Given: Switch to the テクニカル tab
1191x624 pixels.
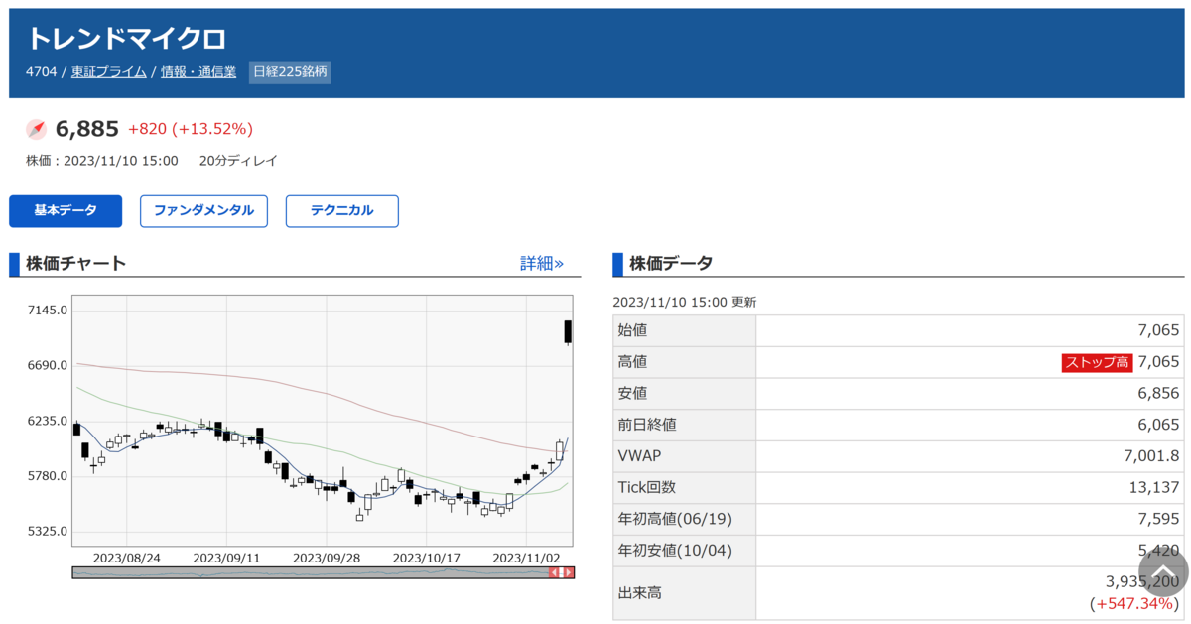Looking at the screenshot, I should point(342,211).
